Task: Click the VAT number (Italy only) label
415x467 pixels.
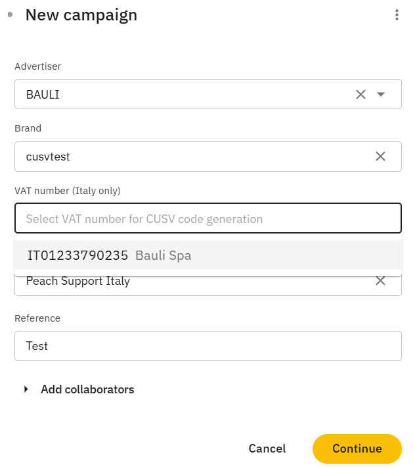Action: pos(68,191)
